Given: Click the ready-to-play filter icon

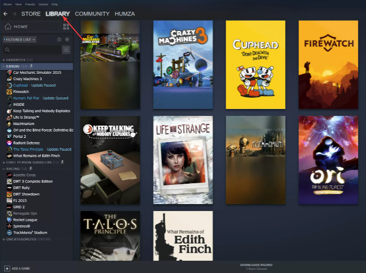Looking at the screenshot, I should tap(67, 40).
